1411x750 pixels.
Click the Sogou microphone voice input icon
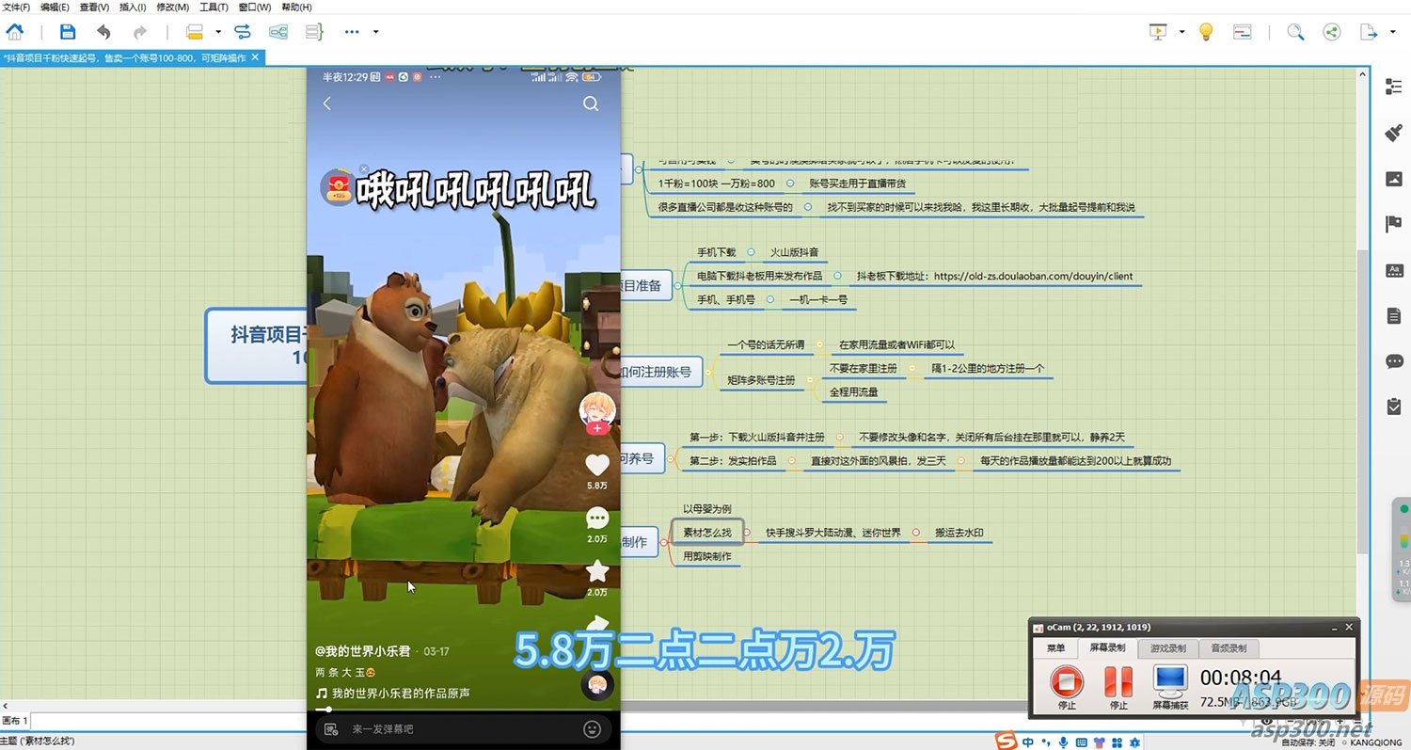click(x=1063, y=742)
